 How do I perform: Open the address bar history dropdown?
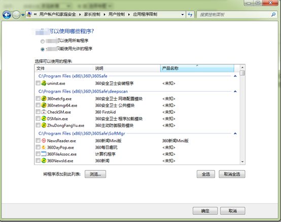pyautogui.click(x=183, y=15)
